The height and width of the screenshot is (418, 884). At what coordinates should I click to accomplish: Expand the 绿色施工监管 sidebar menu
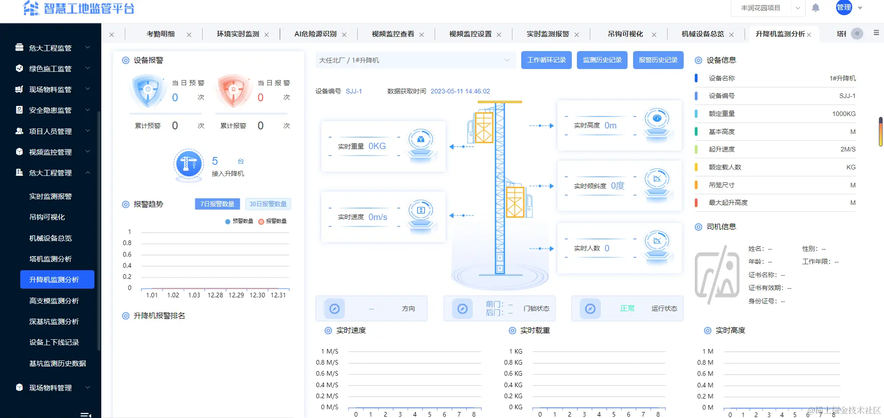coord(51,69)
